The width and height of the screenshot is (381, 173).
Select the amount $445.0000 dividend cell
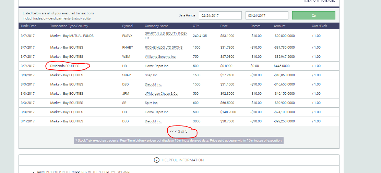click(281, 66)
